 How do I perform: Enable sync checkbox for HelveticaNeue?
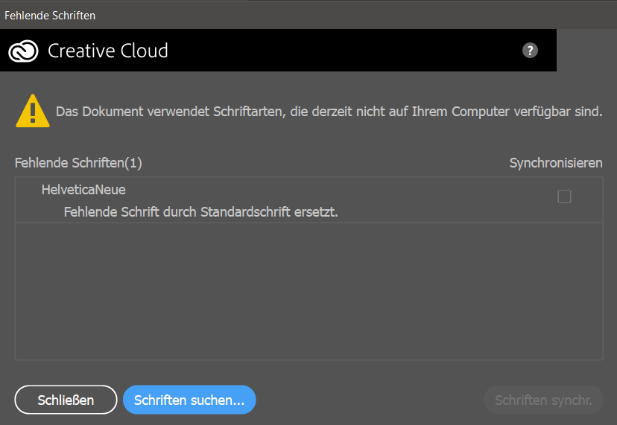point(564,196)
